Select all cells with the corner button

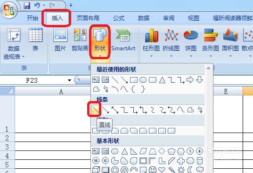click(8, 91)
